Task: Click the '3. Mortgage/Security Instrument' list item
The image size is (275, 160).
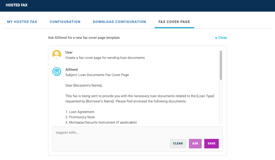Action: (101, 122)
